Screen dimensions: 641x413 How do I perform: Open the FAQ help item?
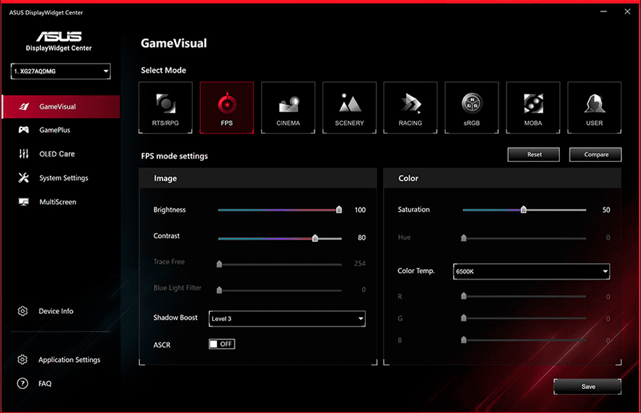45,384
